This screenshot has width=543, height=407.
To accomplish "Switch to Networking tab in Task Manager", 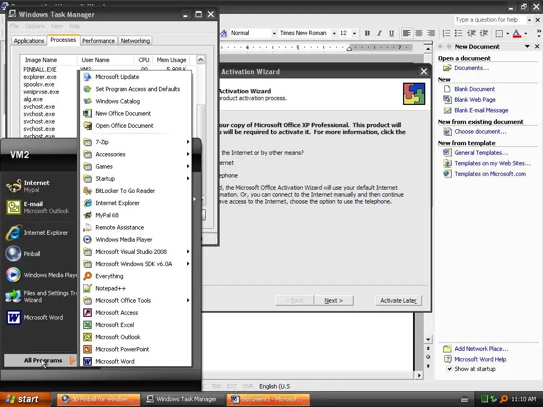I will point(135,41).
